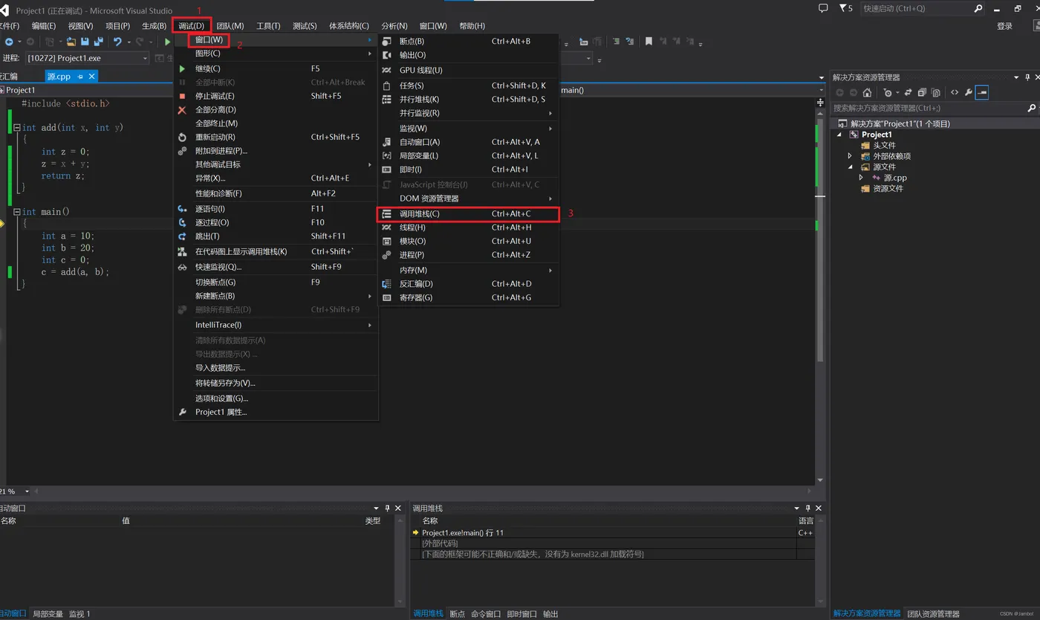Choose 停止调试(E) in Debug menu
The image size is (1040, 620).
276,96
